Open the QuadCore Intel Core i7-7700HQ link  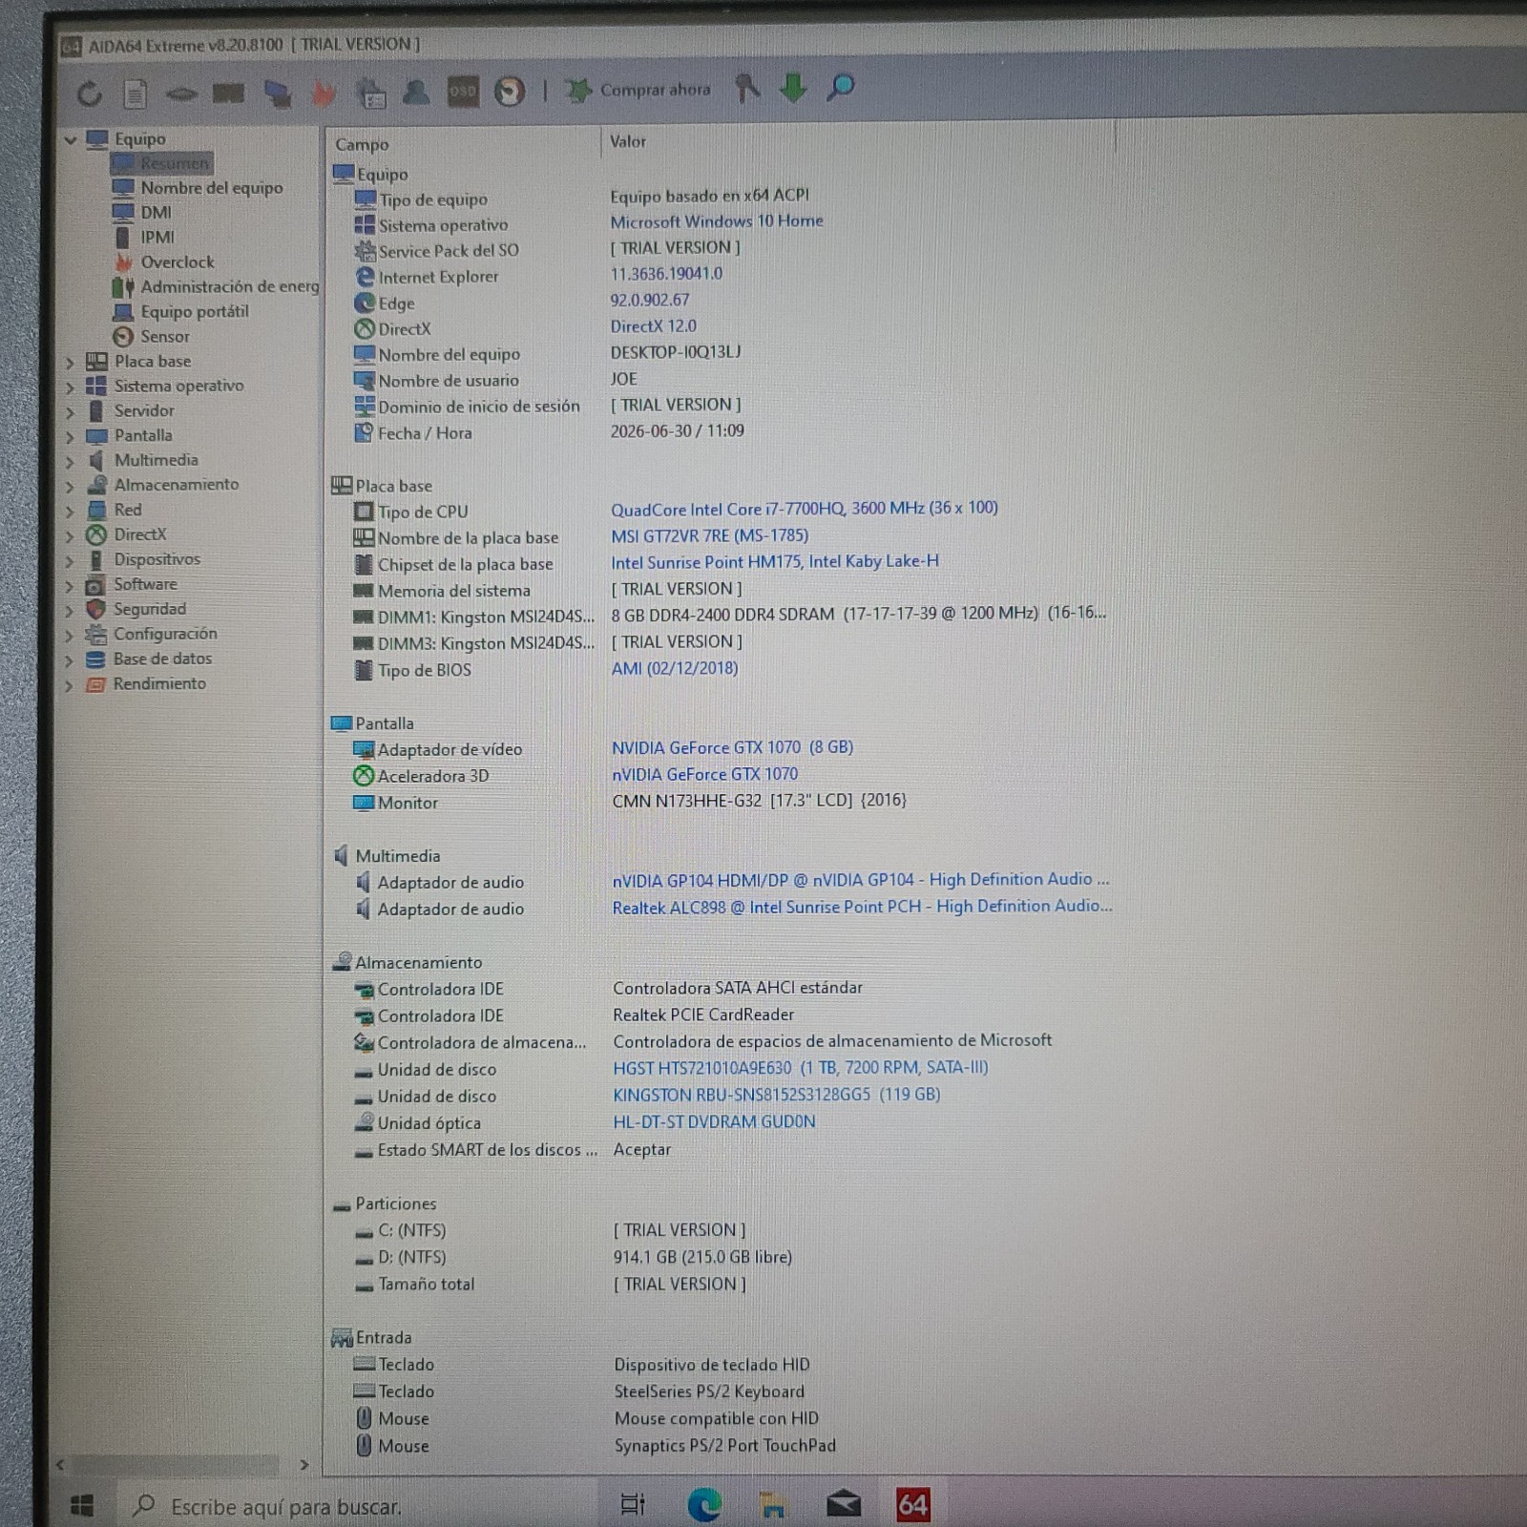click(805, 509)
